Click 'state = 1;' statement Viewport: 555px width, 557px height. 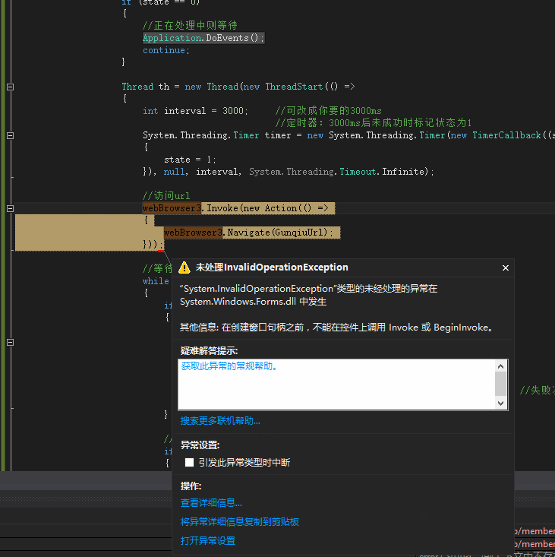pyautogui.click(x=190, y=160)
